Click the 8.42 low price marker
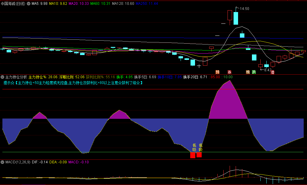This screenshot has width=307, height=185. (x=268, y=70)
